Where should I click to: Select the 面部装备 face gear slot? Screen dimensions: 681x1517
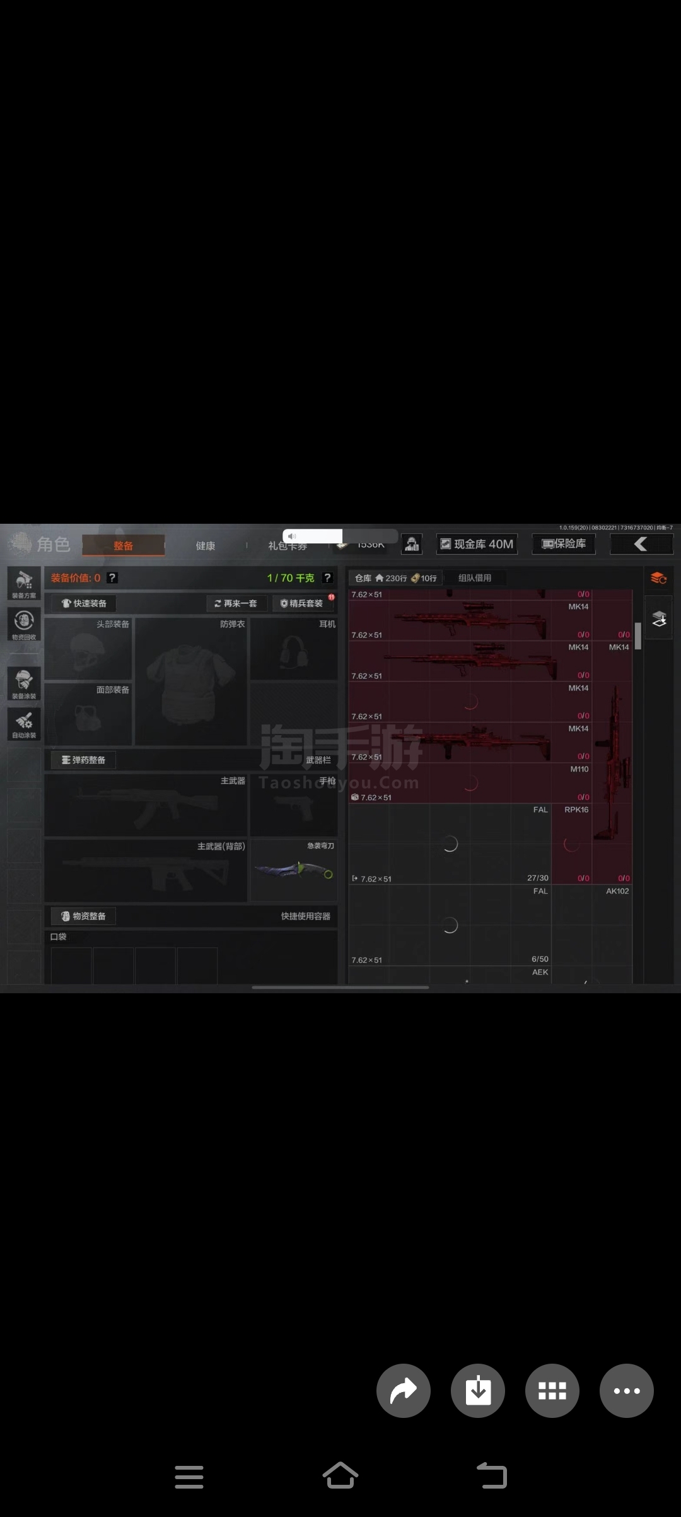[88, 714]
